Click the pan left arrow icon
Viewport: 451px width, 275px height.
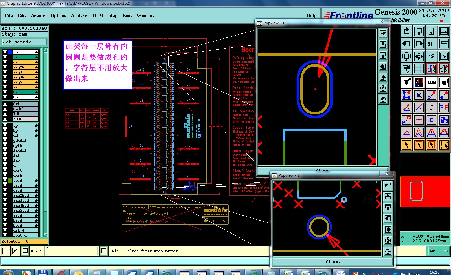click(x=407, y=44)
